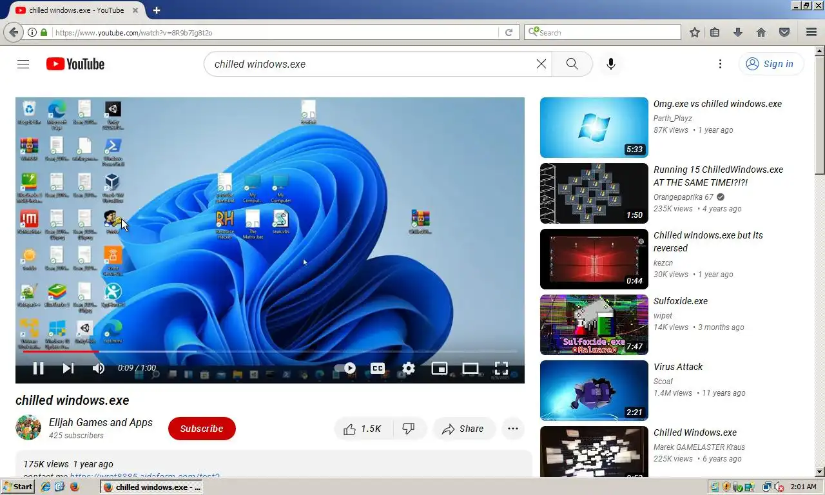Like the video with 1.5K likes
The height and width of the screenshot is (495, 825).
pyautogui.click(x=362, y=429)
